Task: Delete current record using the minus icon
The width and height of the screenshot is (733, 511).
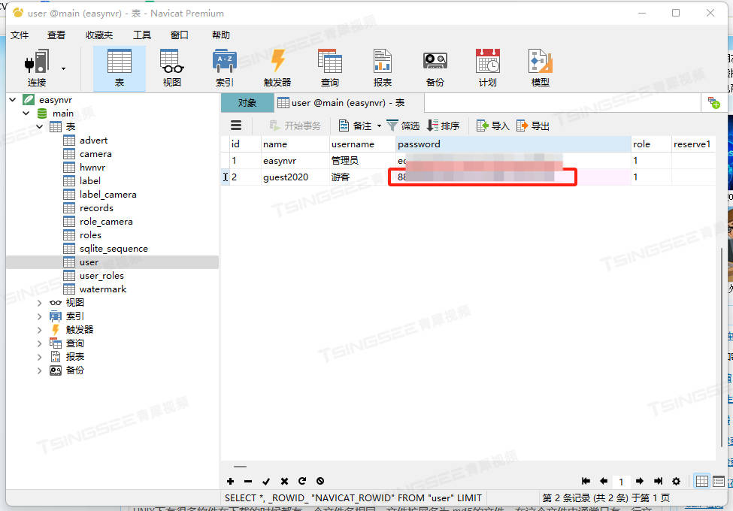Action: (248, 481)
